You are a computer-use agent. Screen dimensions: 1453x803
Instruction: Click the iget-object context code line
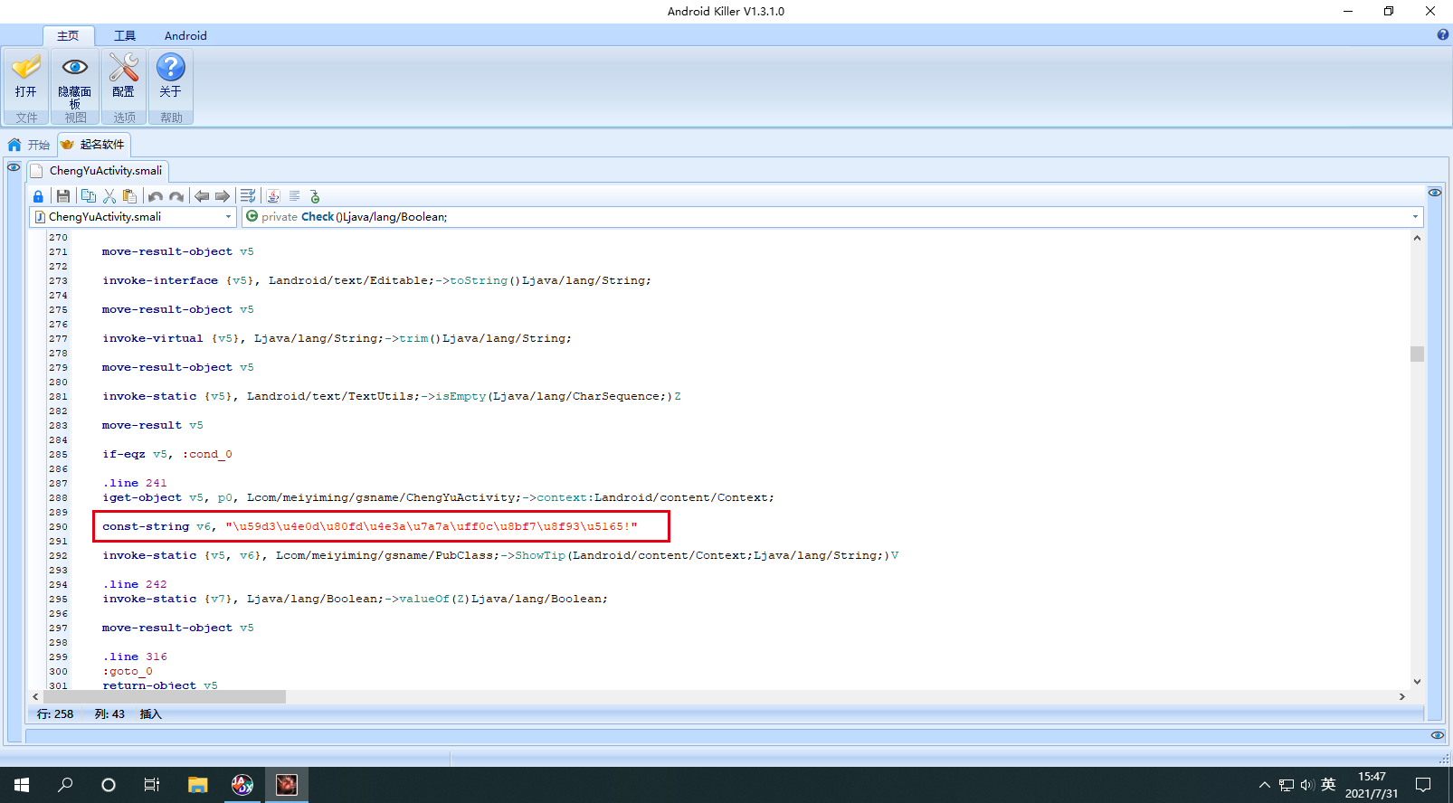pyautogui.click(x=438, y=497)
